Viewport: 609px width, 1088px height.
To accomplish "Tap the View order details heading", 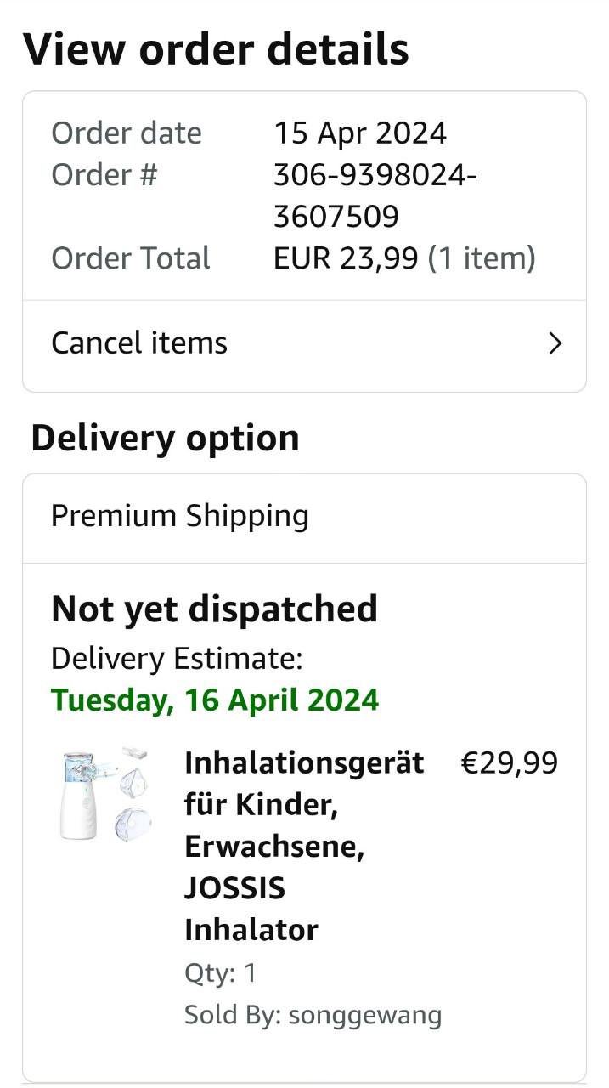I will [216, 50].
